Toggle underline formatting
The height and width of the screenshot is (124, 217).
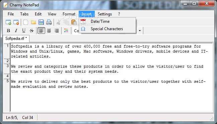24,30
